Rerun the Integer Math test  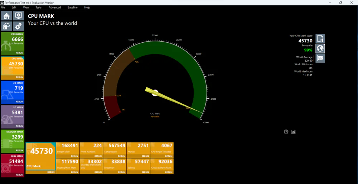click(74, 156)
